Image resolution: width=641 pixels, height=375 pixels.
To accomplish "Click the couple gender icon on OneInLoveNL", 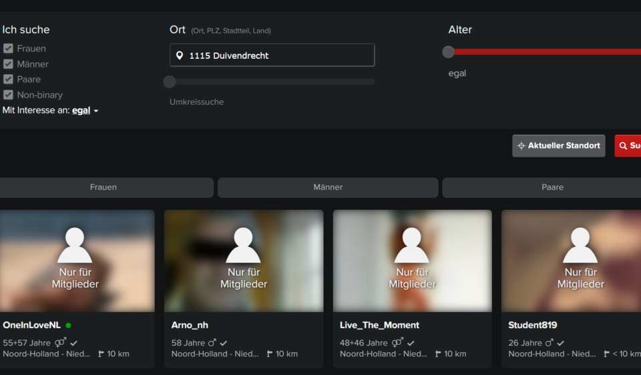I will (61, 342).
